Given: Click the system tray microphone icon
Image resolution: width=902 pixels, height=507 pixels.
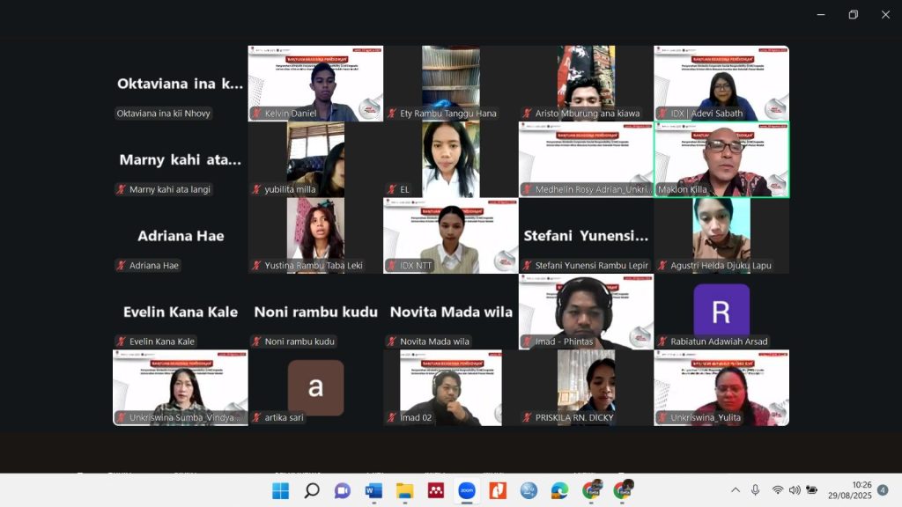Looking at the screenshot, I should [x=756, y=490].
